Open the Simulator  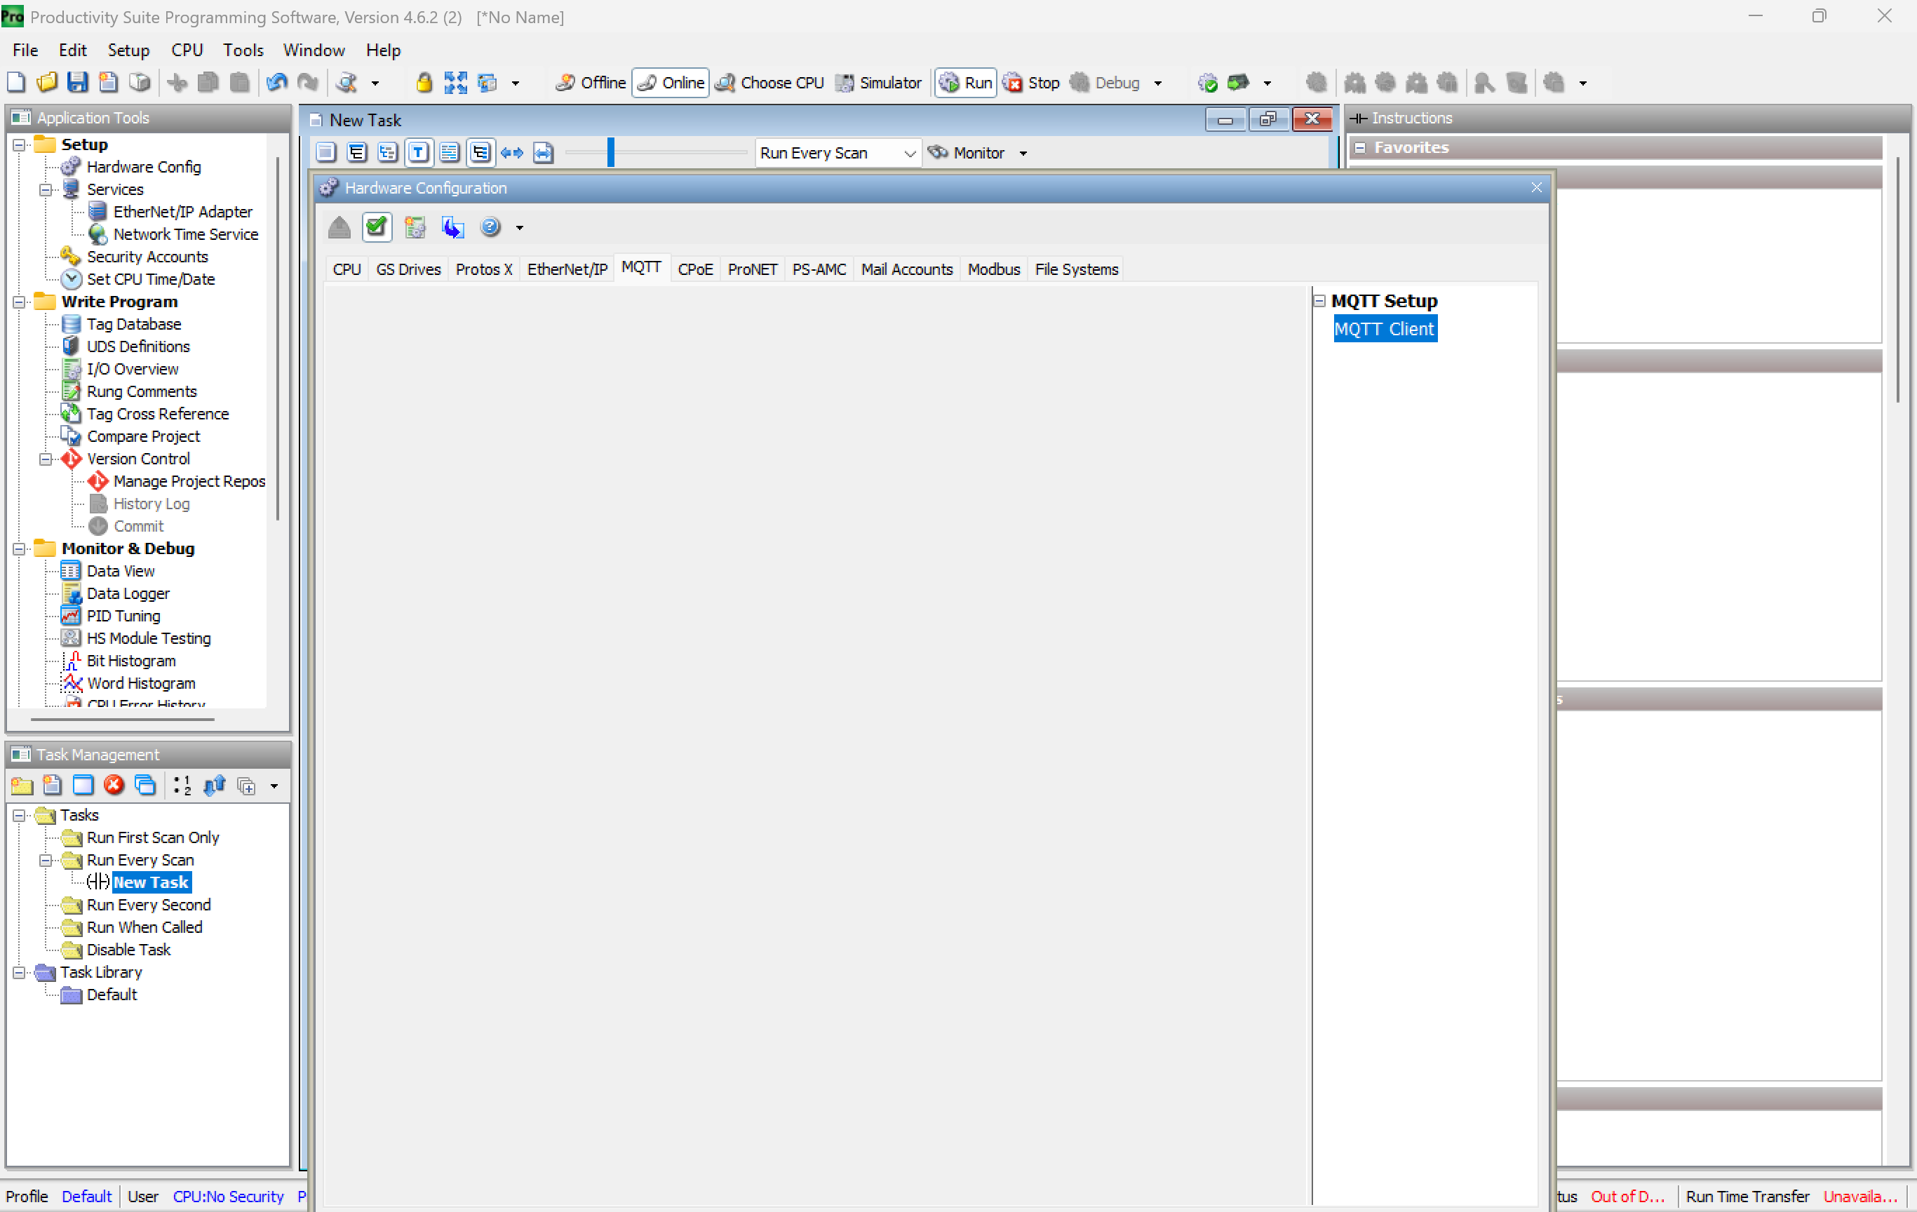coord(879,82)
